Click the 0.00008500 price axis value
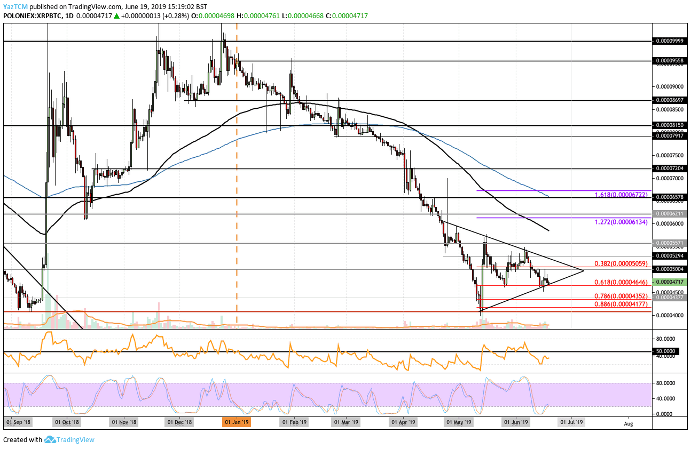Screen dimensions: 691x449 [x=670, y=109]
